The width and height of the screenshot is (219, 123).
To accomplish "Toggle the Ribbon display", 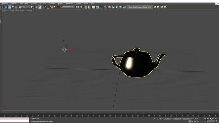I will [93, 7].
